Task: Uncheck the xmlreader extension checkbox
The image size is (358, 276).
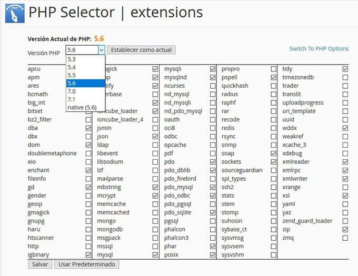Action: click(x=345, y=162)
